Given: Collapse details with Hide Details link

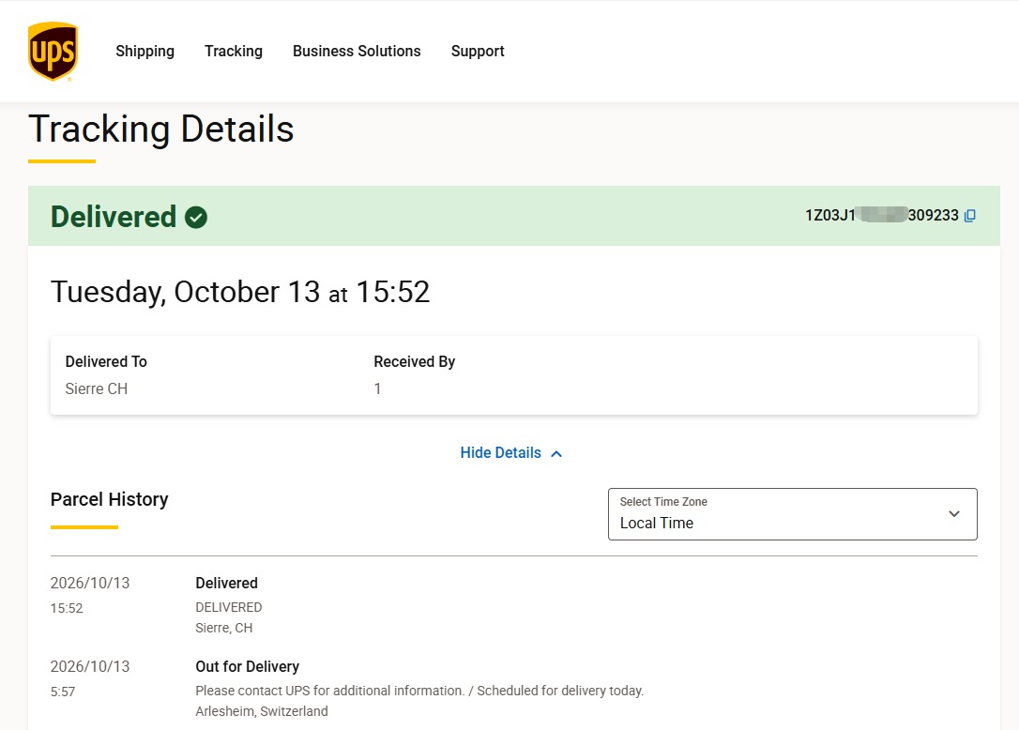Looking at the screenshot, I should [x=500, y=452].
